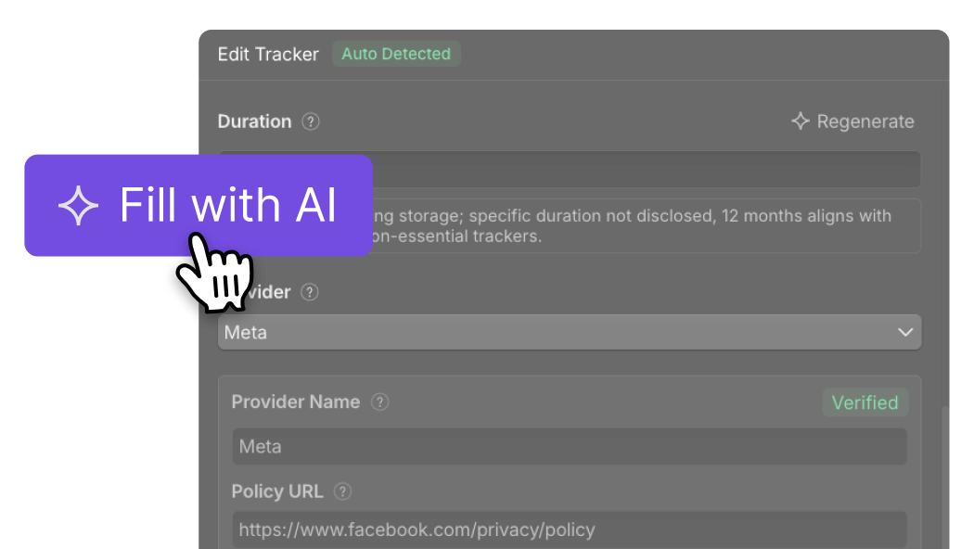Click the Policy URL label
This screenshot has height=549, width=974.
[277, 492]
